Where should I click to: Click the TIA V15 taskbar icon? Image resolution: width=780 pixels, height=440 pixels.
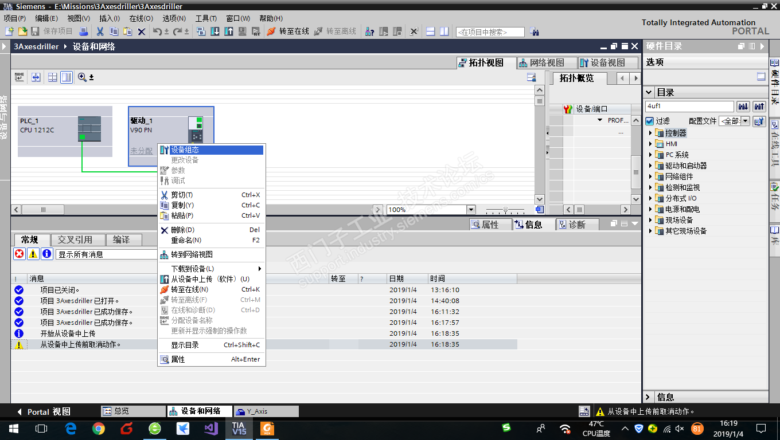click(239, 429)
